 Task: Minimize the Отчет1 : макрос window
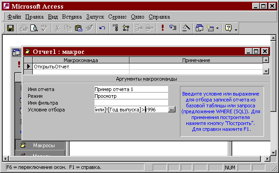pyautogui.click(x=249, y=52)
